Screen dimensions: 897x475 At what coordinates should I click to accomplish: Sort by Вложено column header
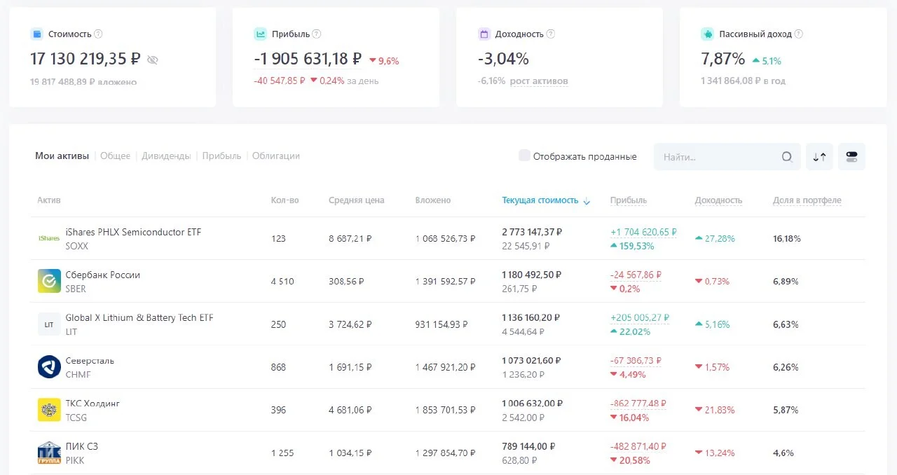point(432,200)
